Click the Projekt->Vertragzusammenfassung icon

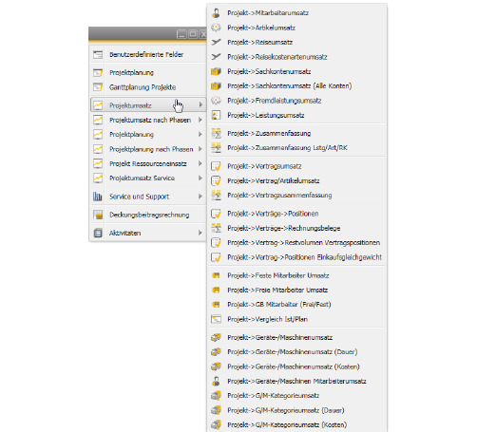pos(216,196)
